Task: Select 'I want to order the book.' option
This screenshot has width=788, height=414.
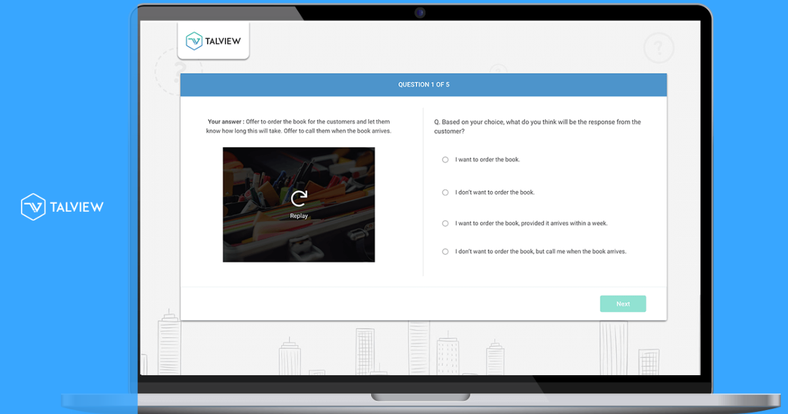Action: click(x=445, y=160)
